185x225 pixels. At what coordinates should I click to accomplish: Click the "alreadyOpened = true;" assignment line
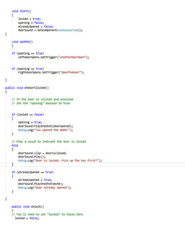[x=35, y=180]
